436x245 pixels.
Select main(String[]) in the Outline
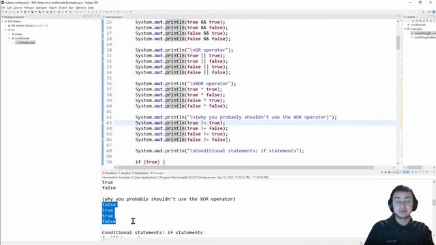424,33
